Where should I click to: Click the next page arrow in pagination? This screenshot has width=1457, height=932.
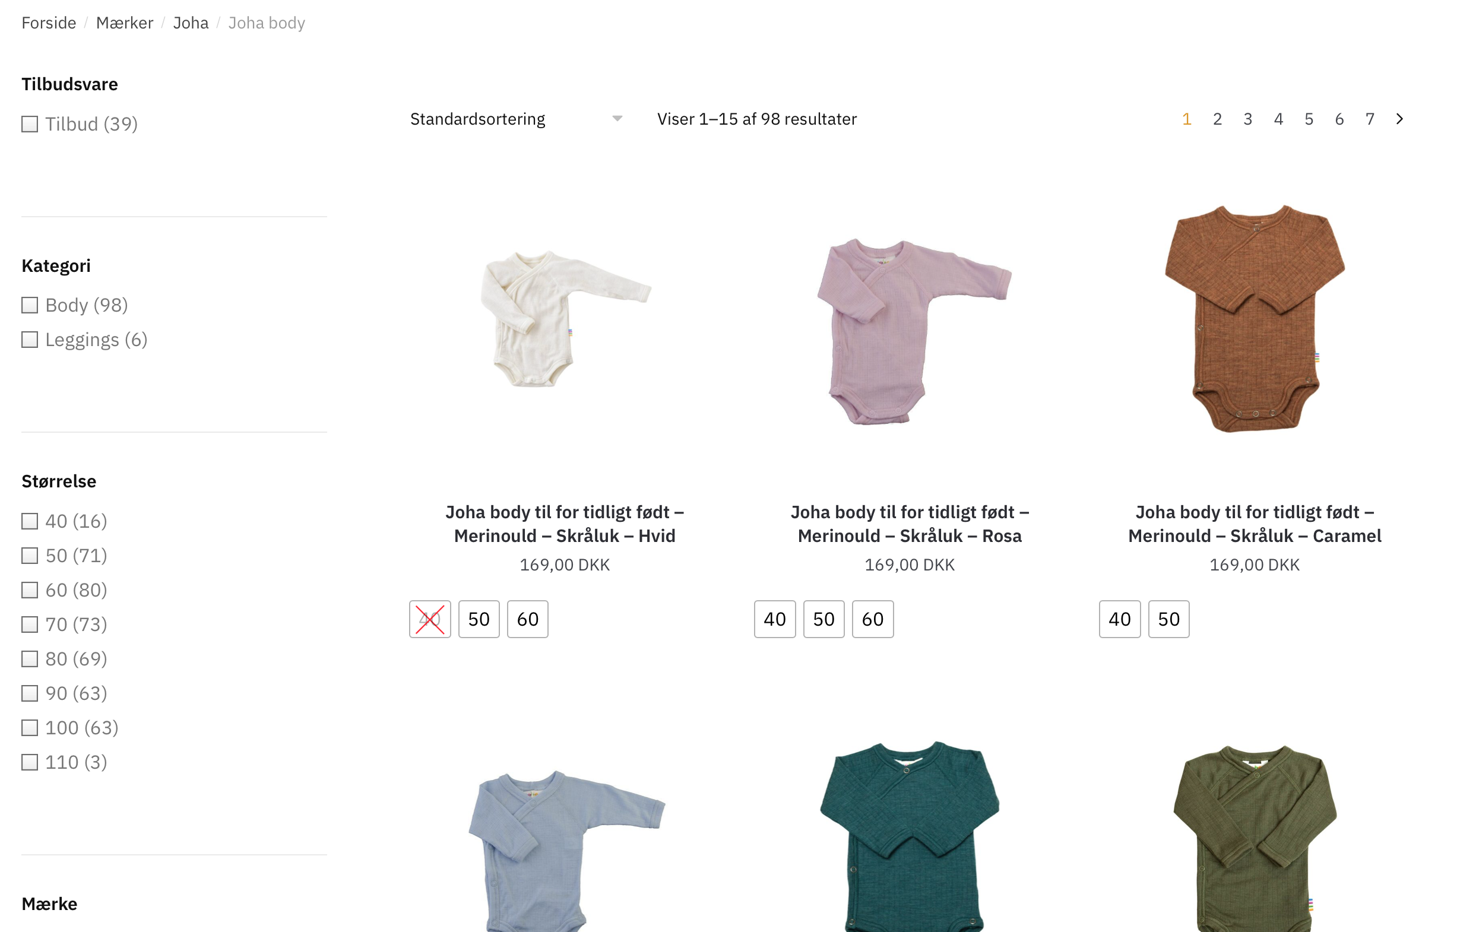pos(1399,119)
